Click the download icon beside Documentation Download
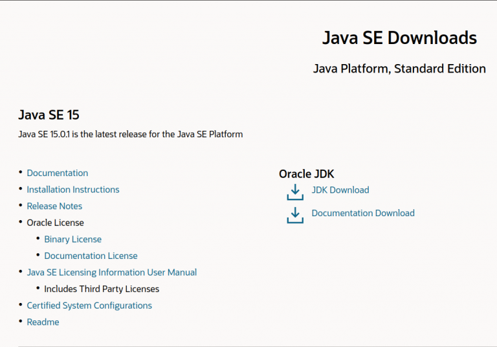 [x=294, y=215]
